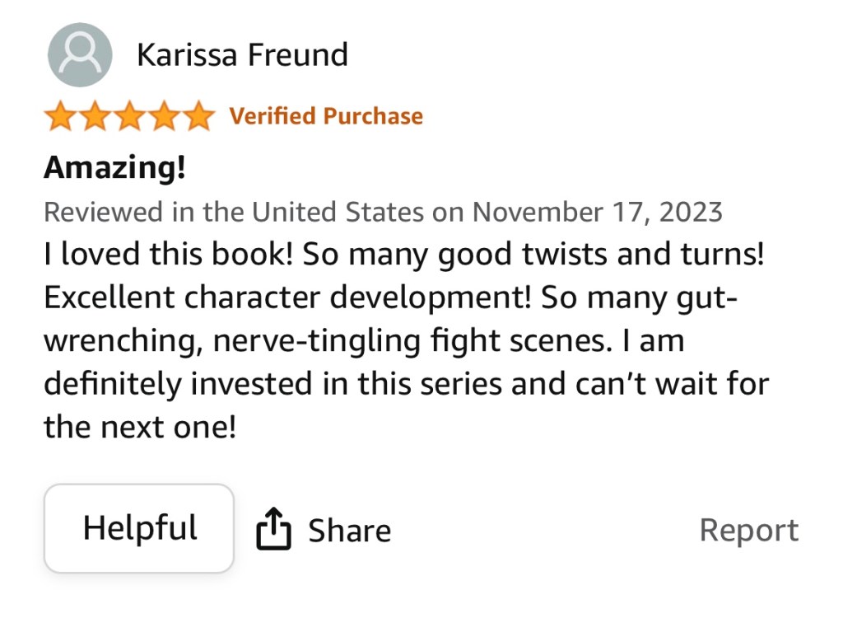Image resolution: width=843 pixels, height=618 pixels.
Task: Report this review
Action: (748, 531)
